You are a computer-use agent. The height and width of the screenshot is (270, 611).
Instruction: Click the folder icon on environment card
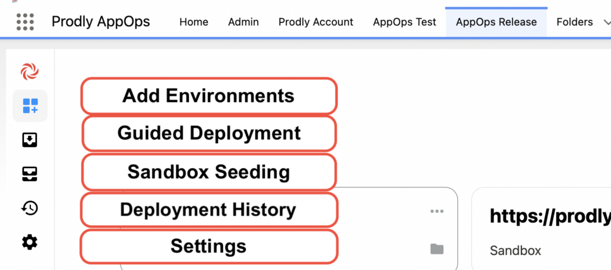(437, 249)
